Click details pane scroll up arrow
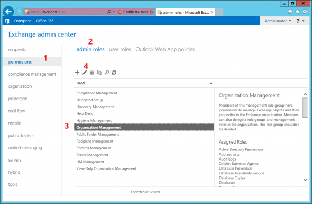Image resolution: width=312 pixels, height=204 pixels. [x=305, y=94]
